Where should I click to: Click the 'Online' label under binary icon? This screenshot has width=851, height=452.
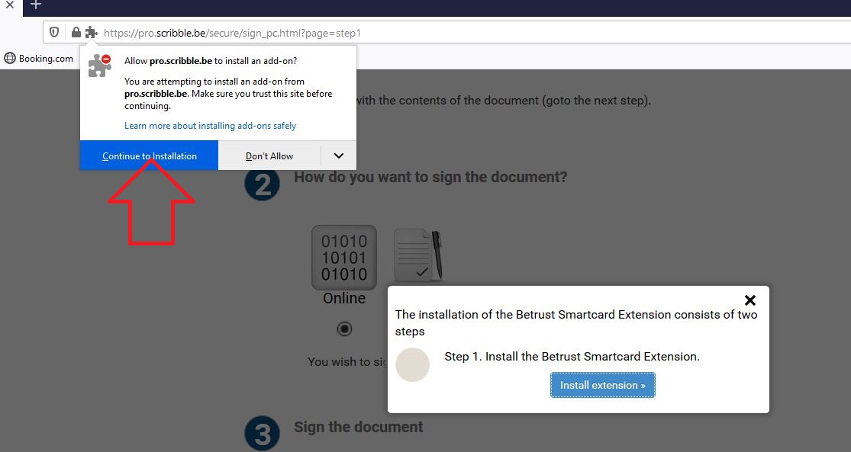coord(344,298)
